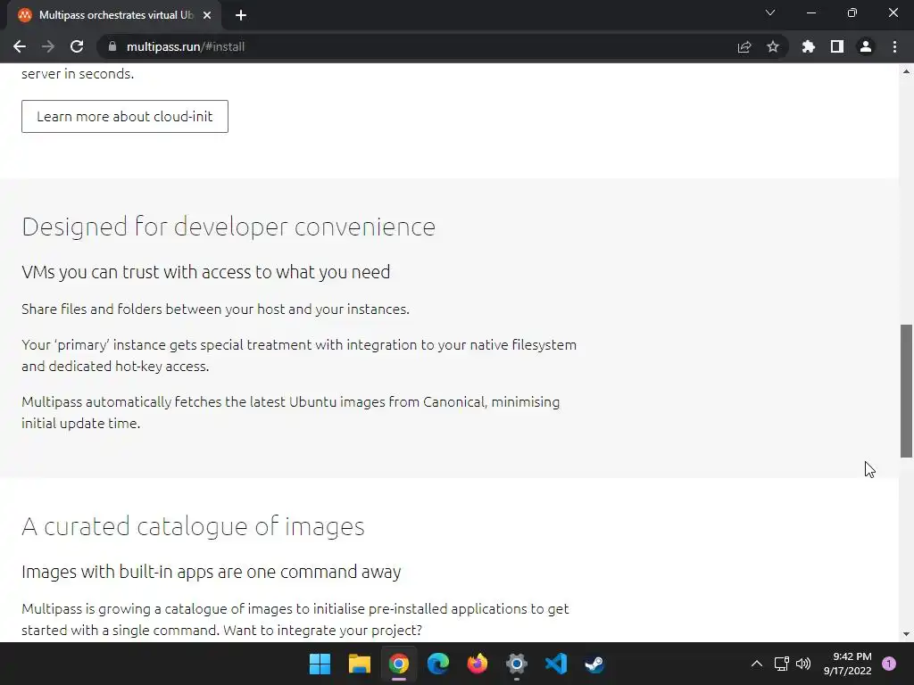Image resolution: width=914 pixels, height=685 pixels.
Task: Click 'Images with built-in apps' subheading
Action: (x=211, y=572)
